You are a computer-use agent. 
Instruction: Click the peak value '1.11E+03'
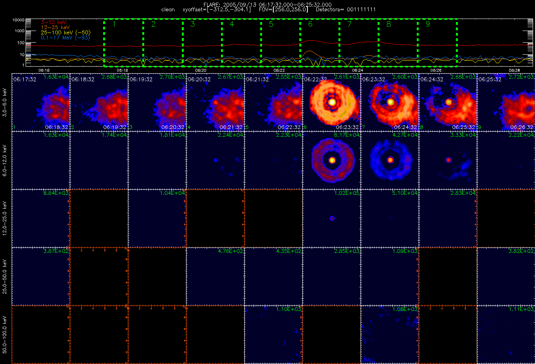(x=521, y=309)
